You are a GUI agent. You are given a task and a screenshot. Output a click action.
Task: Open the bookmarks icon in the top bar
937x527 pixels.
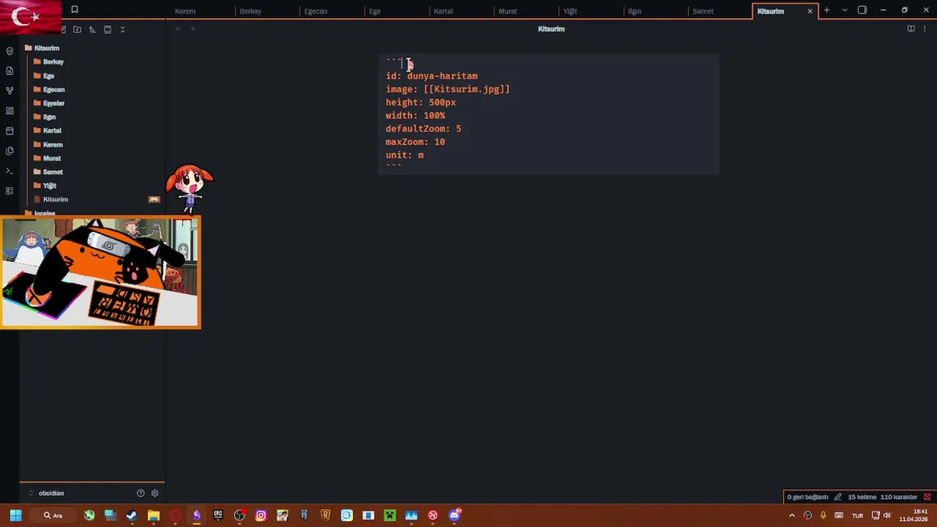pos(75,10)
